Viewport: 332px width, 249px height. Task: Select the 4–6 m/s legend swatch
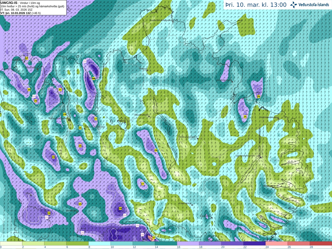[x=55, y=244]
